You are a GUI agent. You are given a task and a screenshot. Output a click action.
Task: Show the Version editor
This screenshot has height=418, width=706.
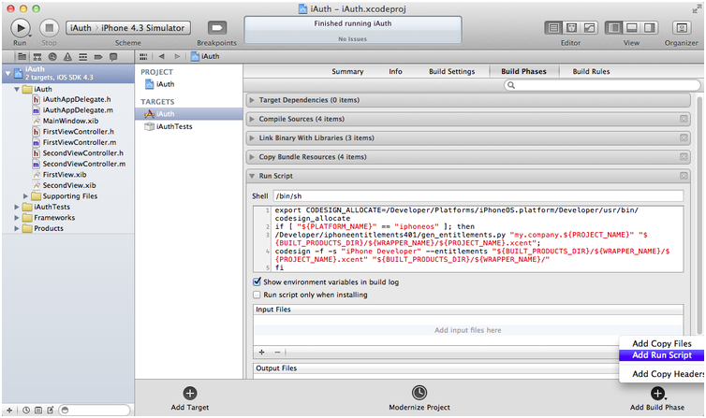[x=589, y=28]
